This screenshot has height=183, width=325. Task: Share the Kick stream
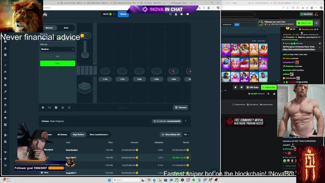(268, 94)
